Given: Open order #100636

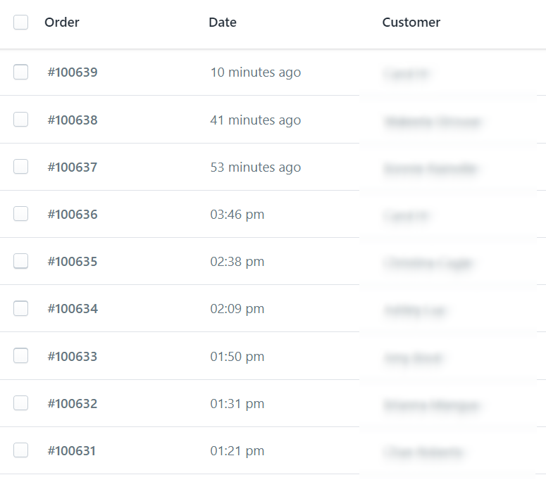Looking at the screenshot, I should coord(73,215).
